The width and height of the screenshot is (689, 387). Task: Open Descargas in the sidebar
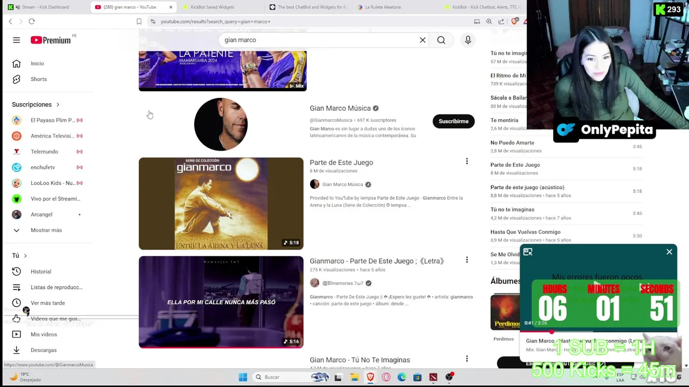point(43,350)
